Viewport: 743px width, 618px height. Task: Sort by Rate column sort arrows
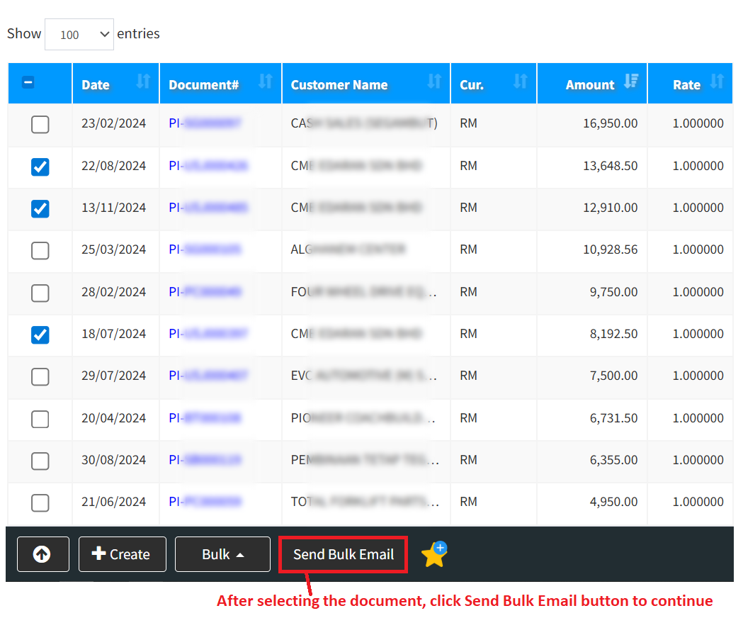(717, 82)
